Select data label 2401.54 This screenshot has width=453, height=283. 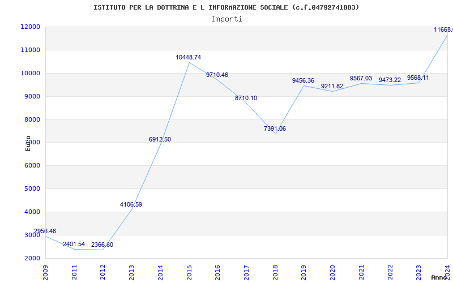[74, 245]
